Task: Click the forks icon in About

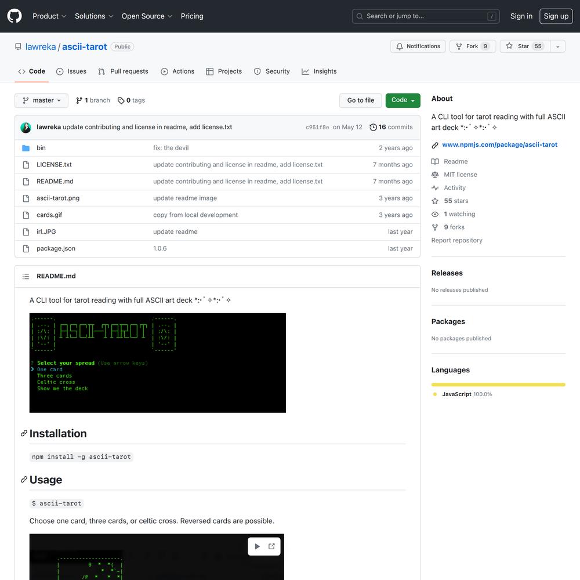Action: (435, 227)
